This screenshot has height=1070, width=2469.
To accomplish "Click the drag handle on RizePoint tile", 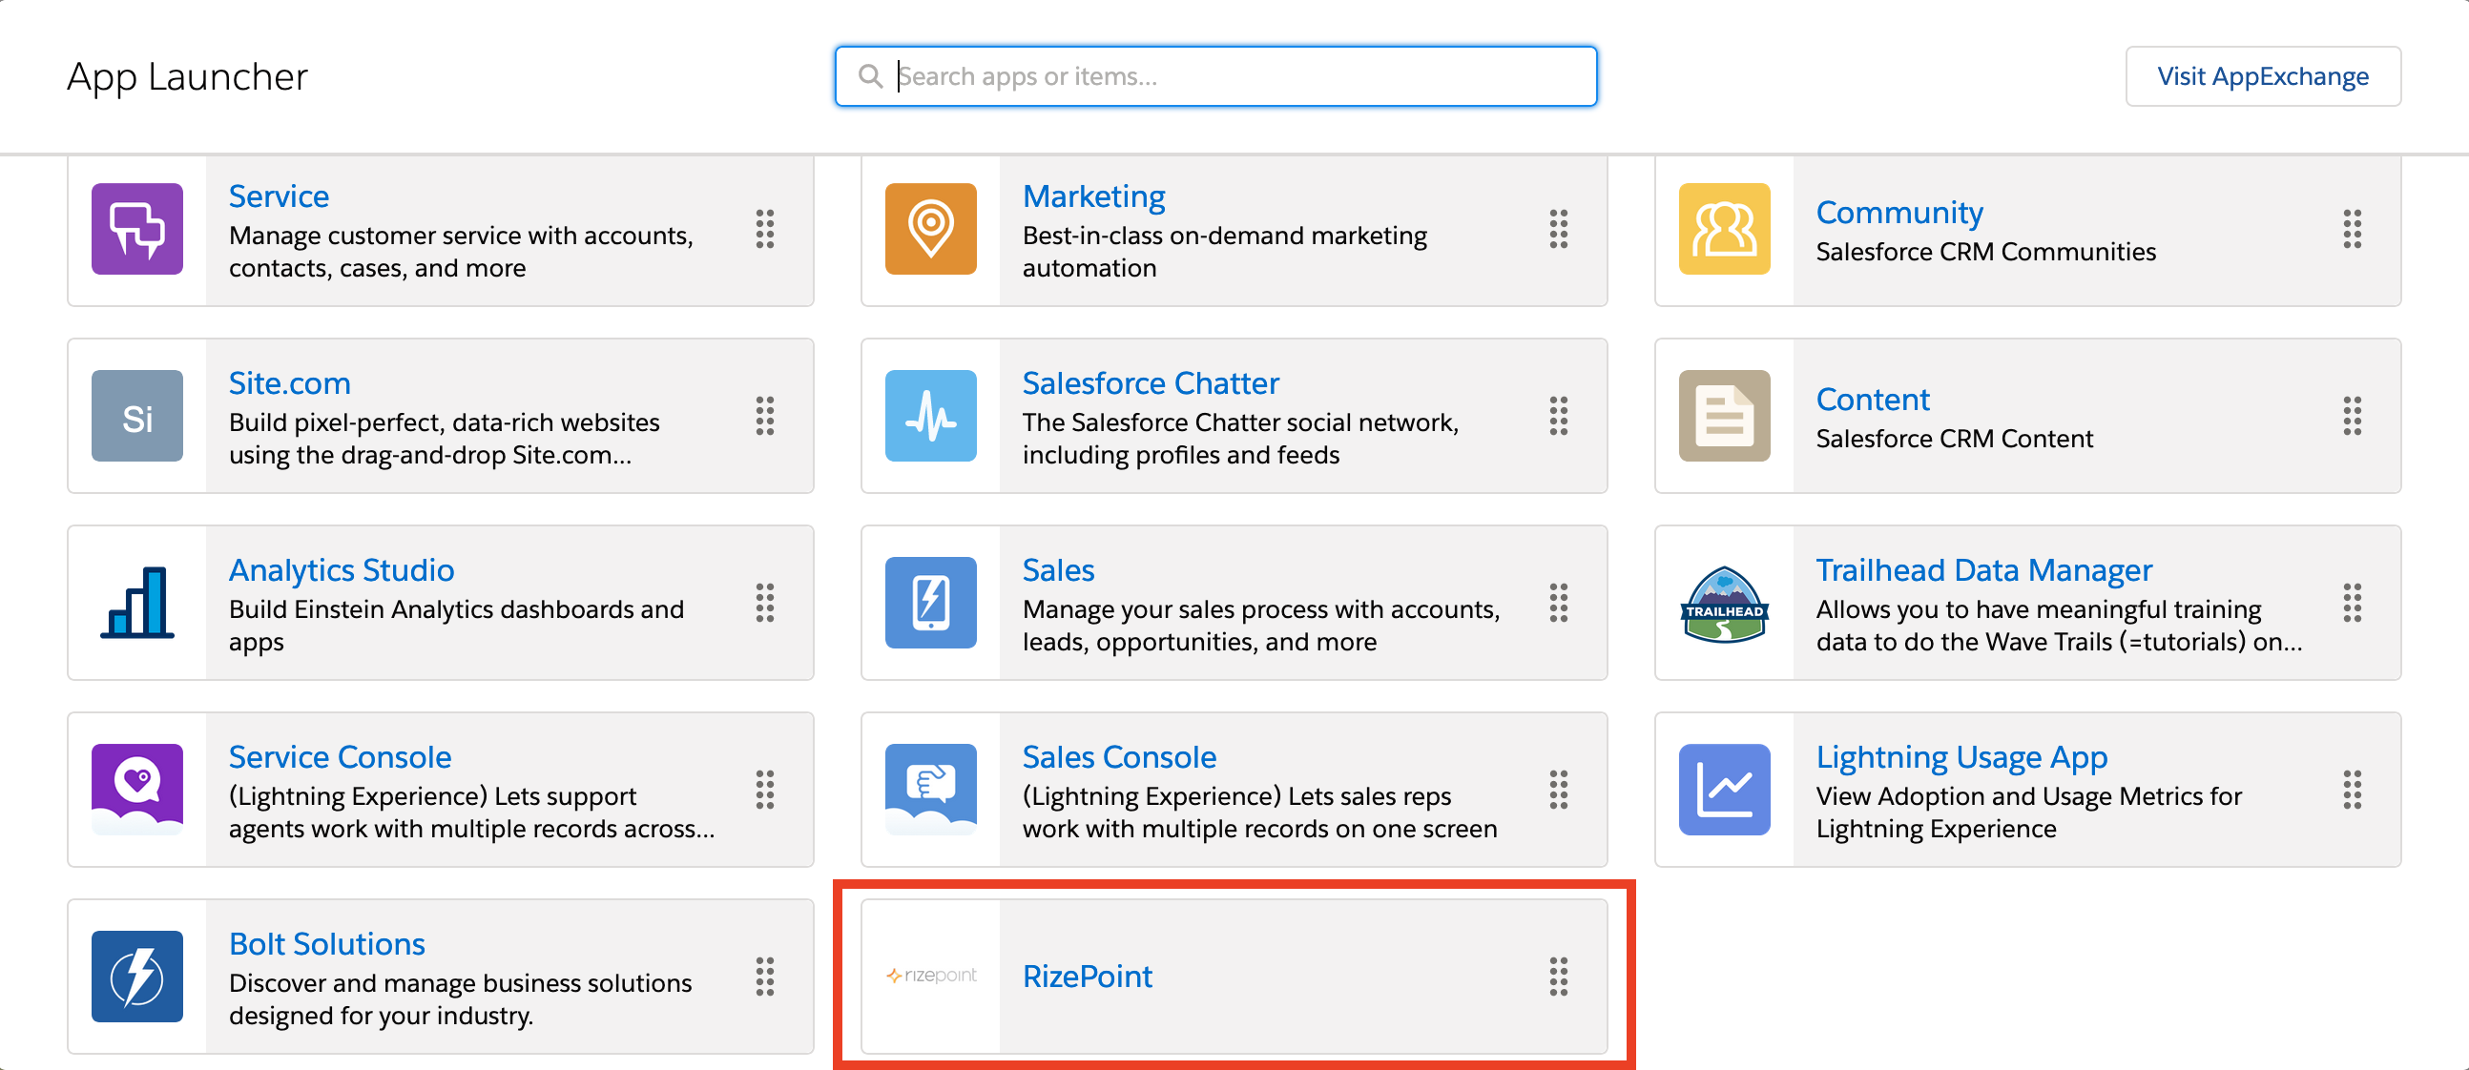I will pyautogui.click(x=1559, y=977).
